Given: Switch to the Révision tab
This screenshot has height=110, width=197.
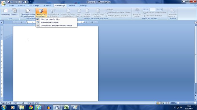Looking at the screenshot, I should (x=72, y=6).
